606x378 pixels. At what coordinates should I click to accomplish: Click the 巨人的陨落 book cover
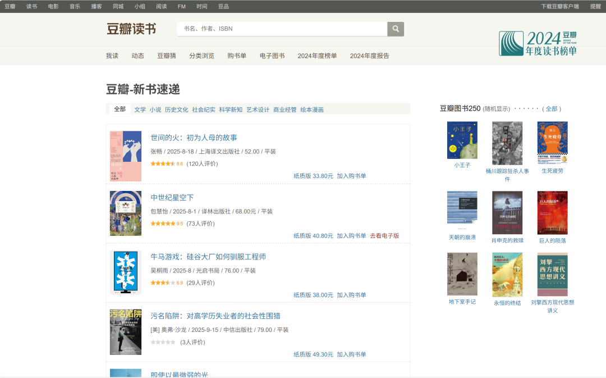[x=552, y=212]
